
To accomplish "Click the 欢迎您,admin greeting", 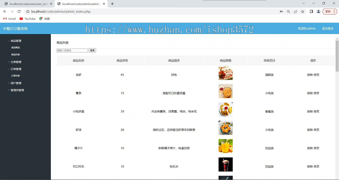I will coord(307,29).
